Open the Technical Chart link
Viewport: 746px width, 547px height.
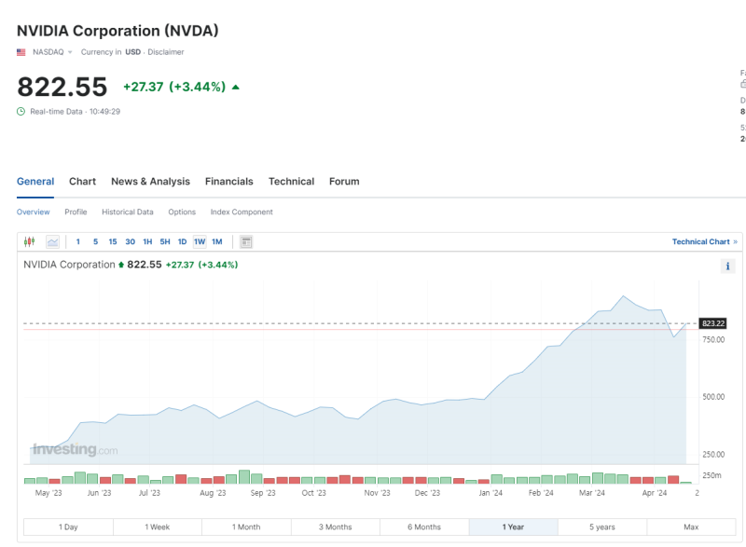pos(705,242)
